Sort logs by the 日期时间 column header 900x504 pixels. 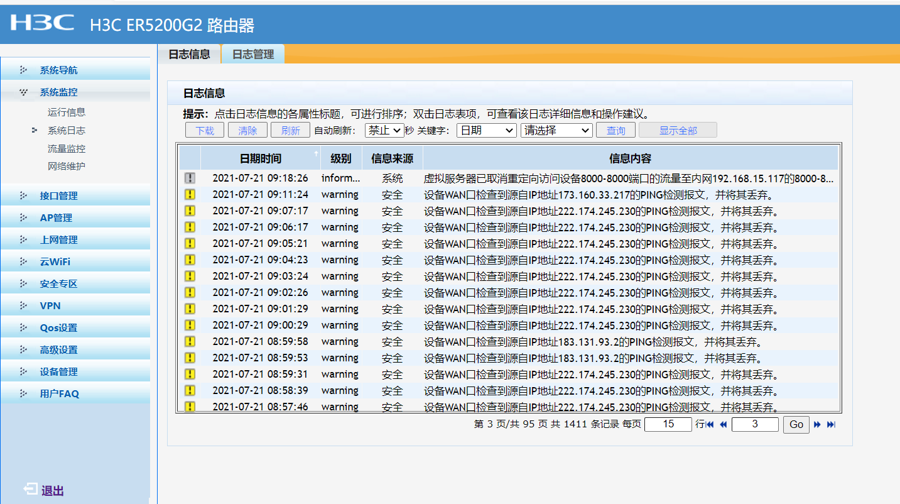[261, 158]
